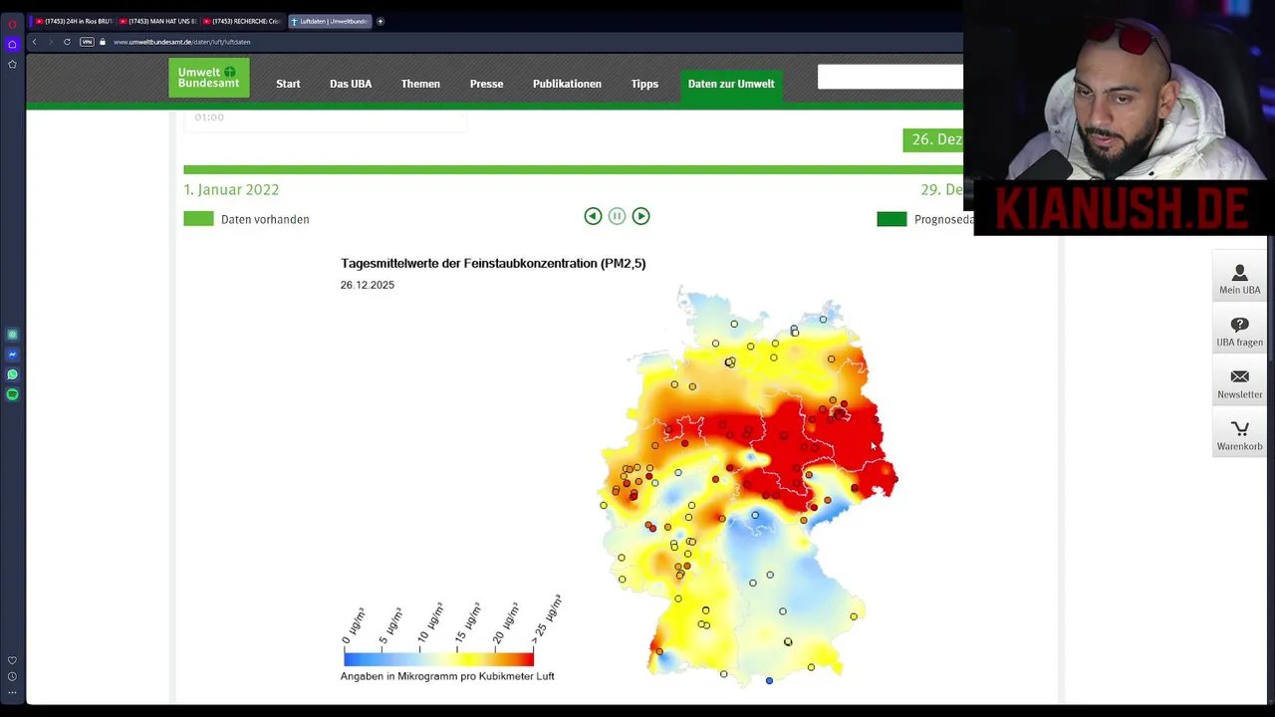Click the '26. Dez' date marker

coord(933,139)
